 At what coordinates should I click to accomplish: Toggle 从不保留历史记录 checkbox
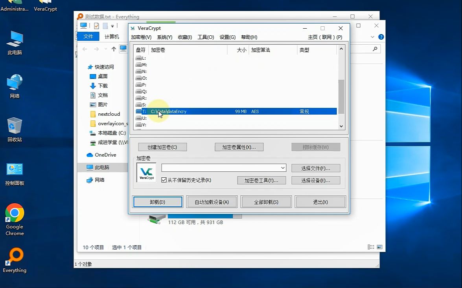pos(164,180)
